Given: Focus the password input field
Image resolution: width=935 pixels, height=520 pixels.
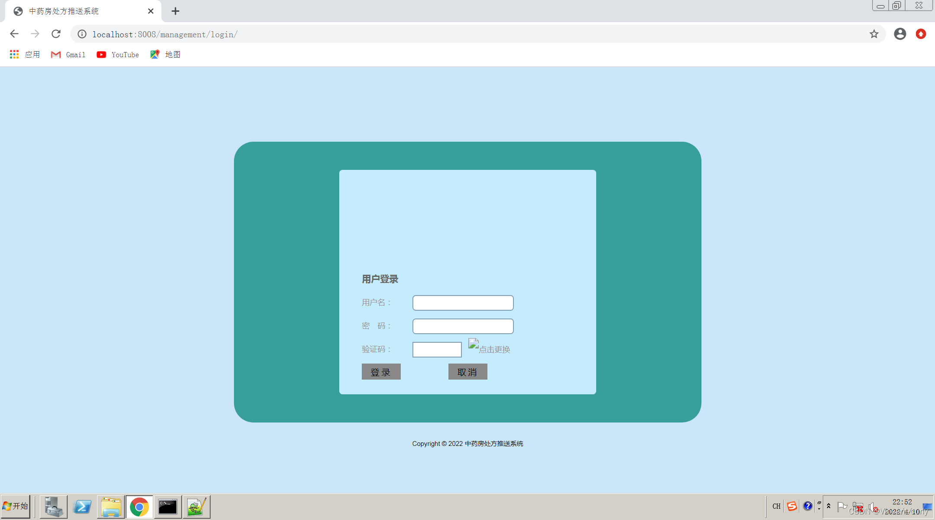Looking at the screenshot, I should (463, 326).
